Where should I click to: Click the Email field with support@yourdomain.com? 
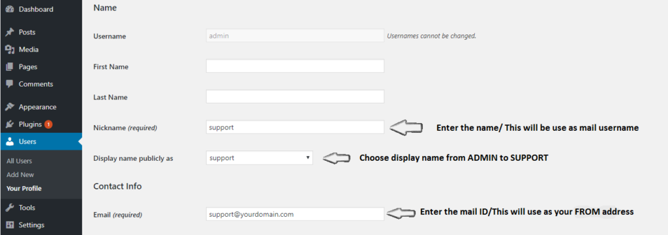[295, 214]
